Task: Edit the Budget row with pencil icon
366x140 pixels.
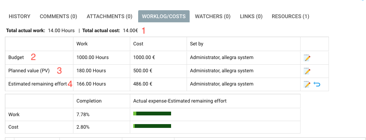Action: click(307, 58)
